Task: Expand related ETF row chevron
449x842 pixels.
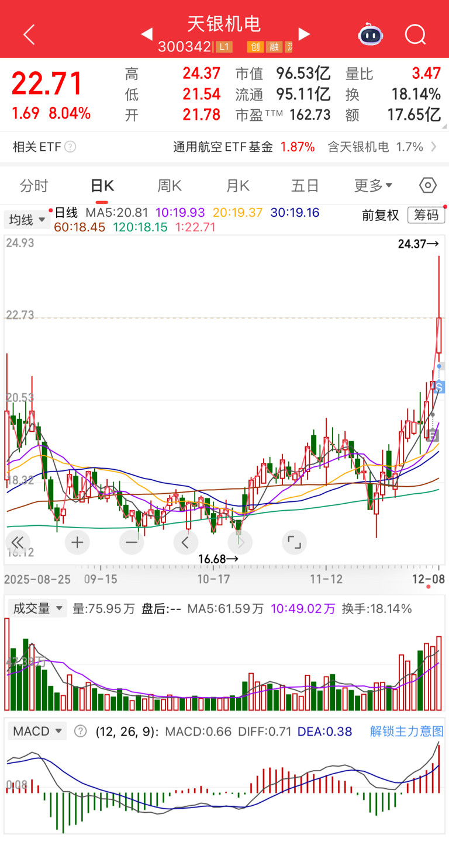Action: [x=433, y=147]
